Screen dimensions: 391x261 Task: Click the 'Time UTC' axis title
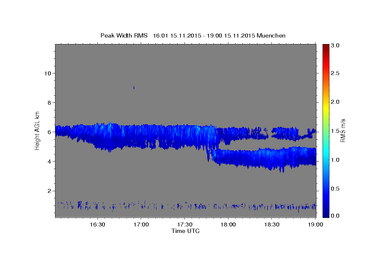185,231
